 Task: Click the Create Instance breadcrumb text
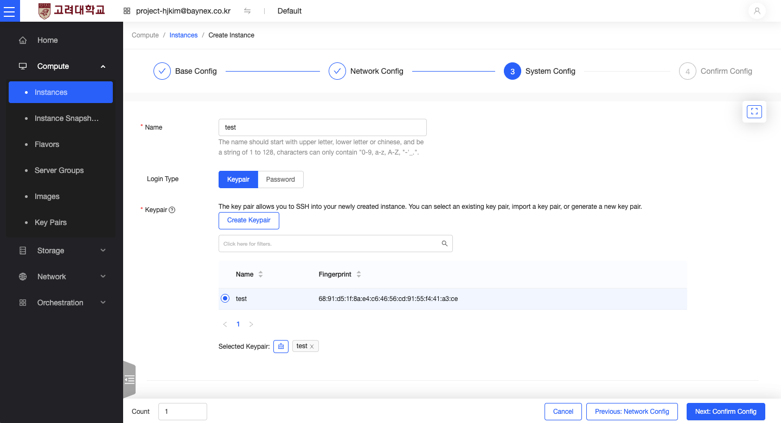pos(232,35)
